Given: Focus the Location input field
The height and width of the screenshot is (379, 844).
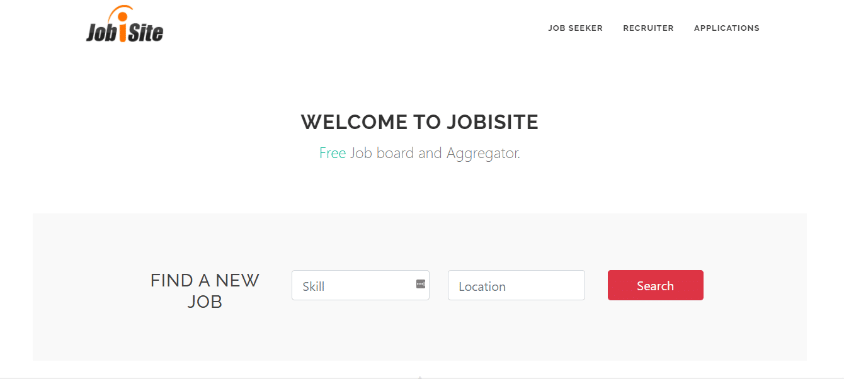Looking at the screenshot, I should pos(516,285).
